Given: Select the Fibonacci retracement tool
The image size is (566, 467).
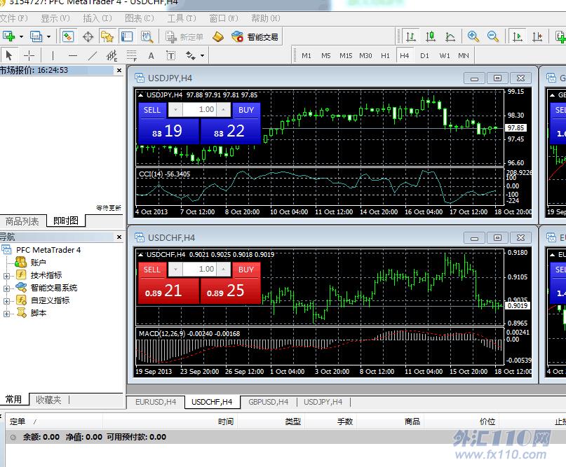Looking at the screenshot, I should click(x=132, y=55).
